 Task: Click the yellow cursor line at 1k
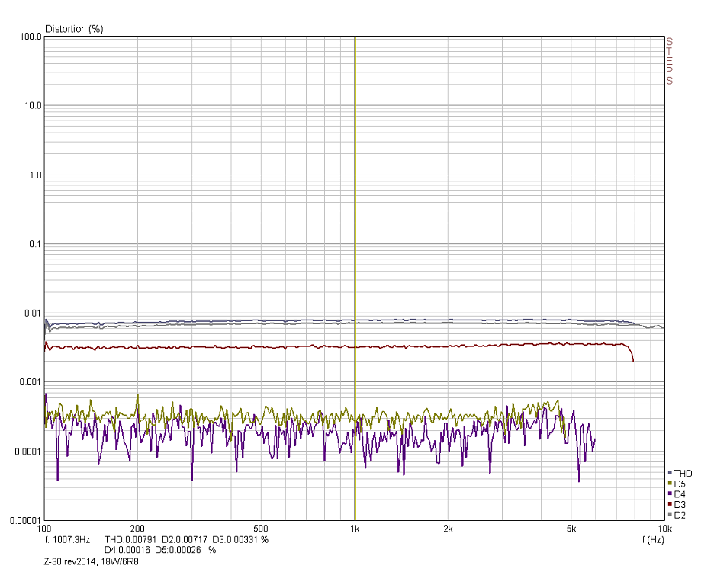(355, 278)
